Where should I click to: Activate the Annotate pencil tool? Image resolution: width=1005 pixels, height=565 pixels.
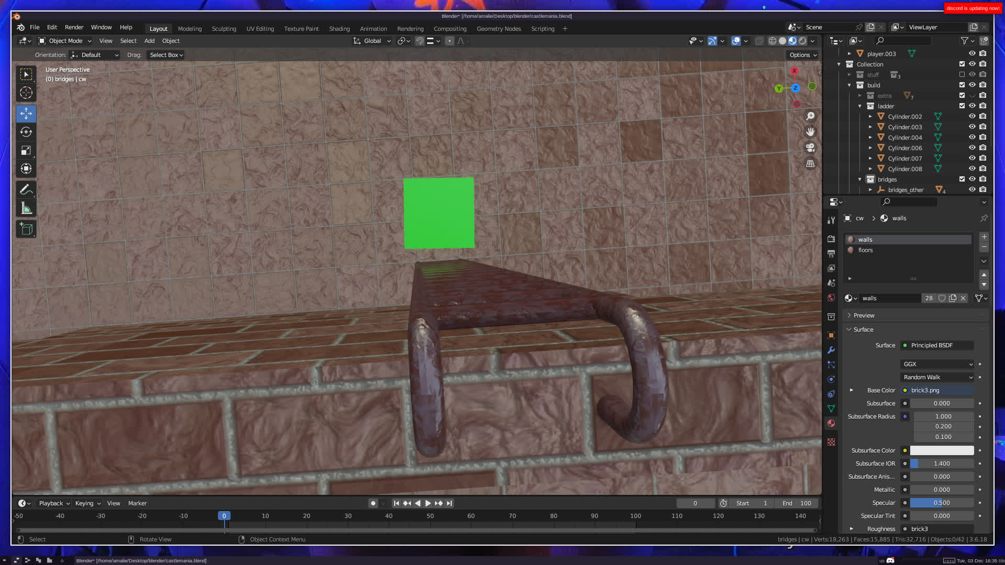pyautogui.click(x=26, y=190)
